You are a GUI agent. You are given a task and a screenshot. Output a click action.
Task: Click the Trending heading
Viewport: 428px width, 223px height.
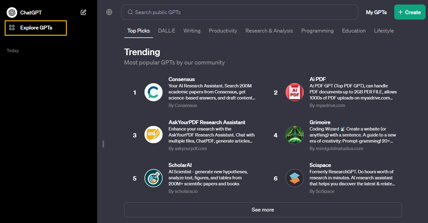142,52
